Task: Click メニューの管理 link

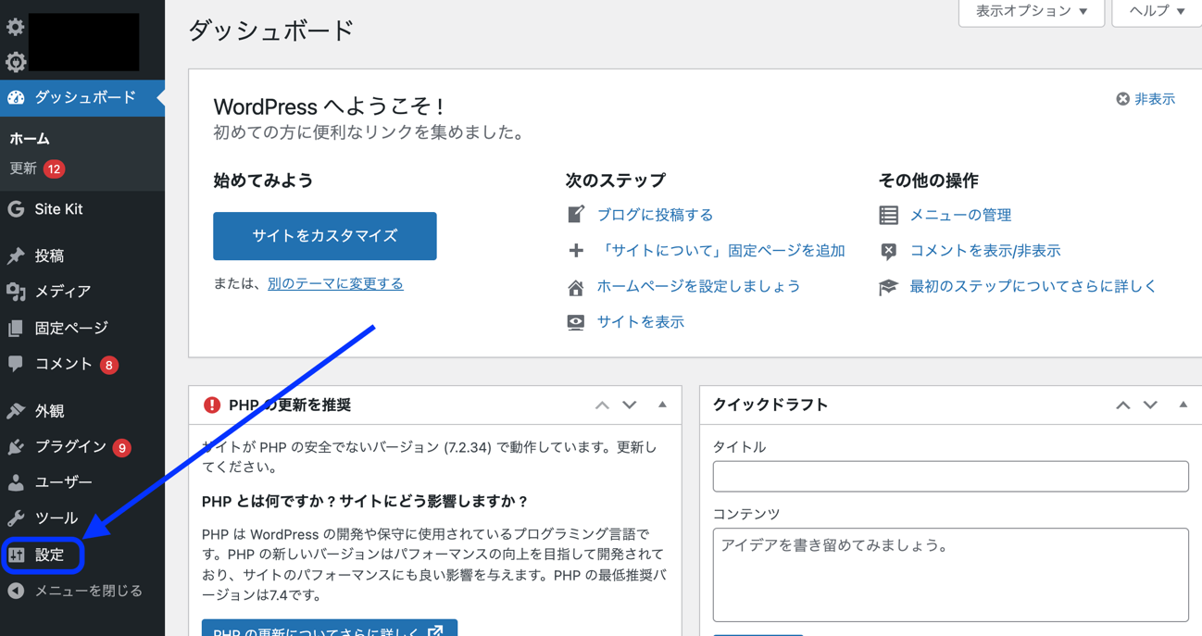Action: click(960, 215)
